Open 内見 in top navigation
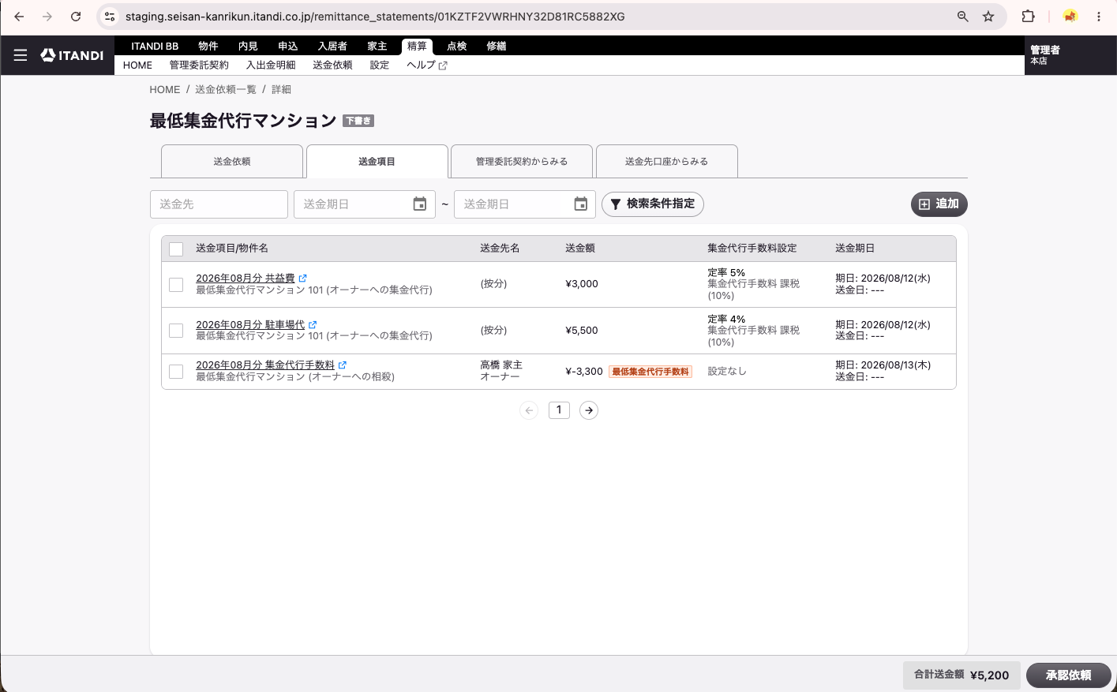The image size is (1117, 692). tap(248, 46)
